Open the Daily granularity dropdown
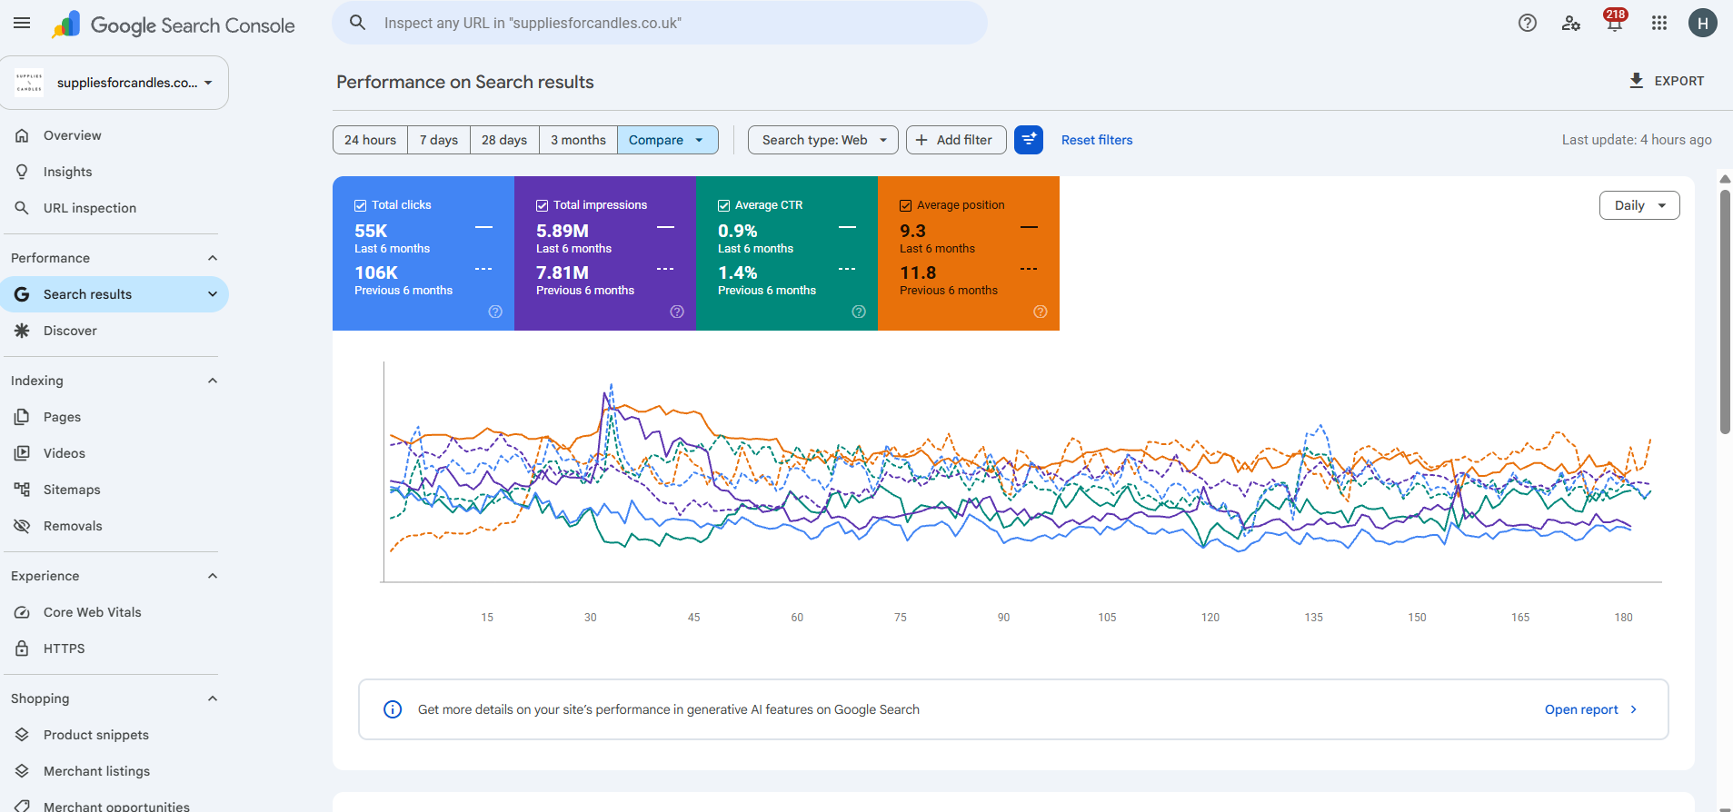Viewport: 1733px width, 812px height. tap(1639, 205)
